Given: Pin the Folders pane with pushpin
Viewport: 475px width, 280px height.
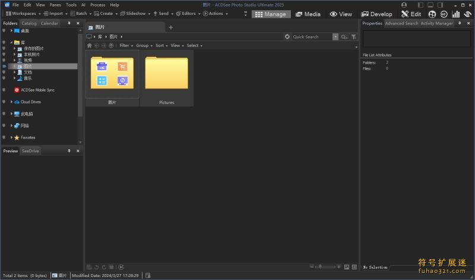Looking at the screenshot, I should pyautogui.click(x=69, y=23).
